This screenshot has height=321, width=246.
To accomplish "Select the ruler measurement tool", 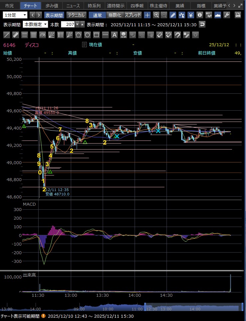I will pos(16,35).
